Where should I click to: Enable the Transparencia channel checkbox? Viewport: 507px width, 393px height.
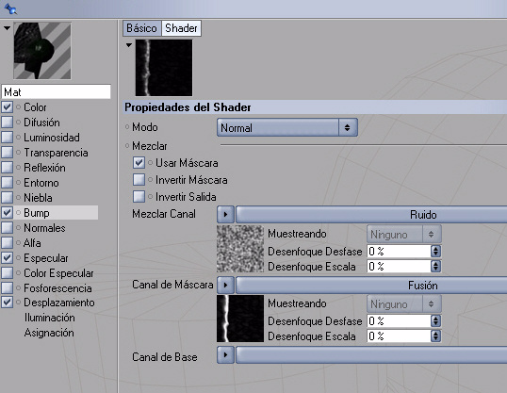click(8, 153)
